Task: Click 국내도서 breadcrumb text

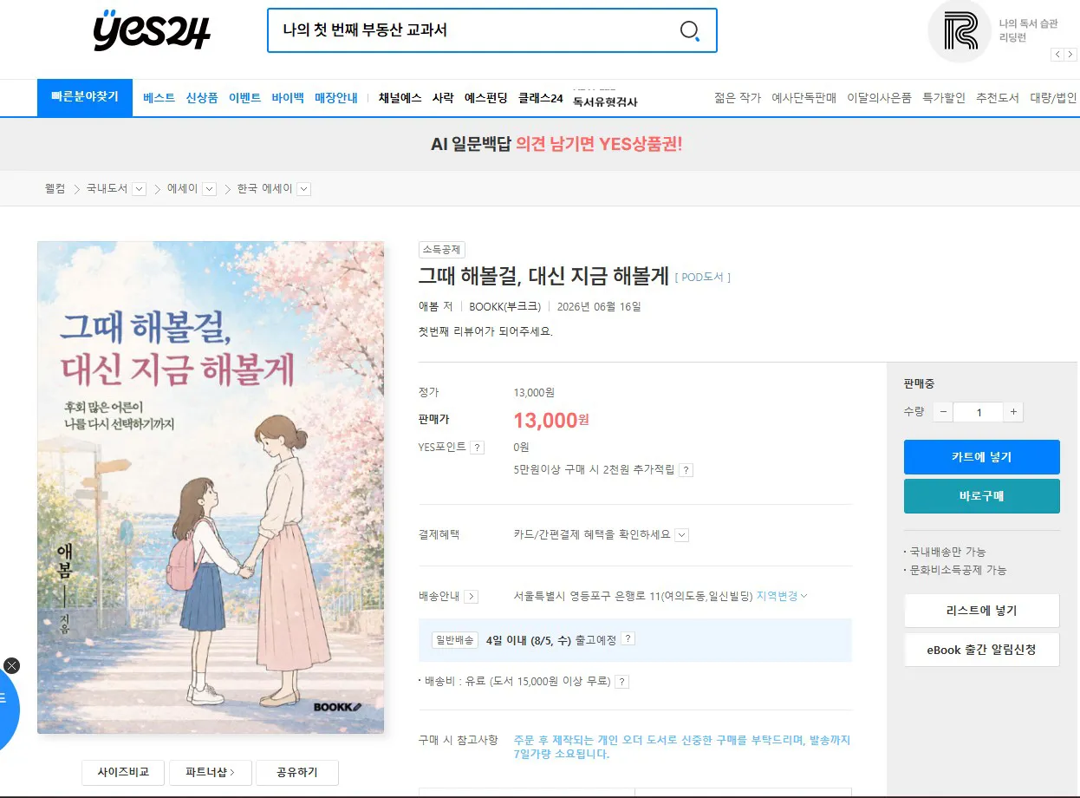Action: click(107, 188)
